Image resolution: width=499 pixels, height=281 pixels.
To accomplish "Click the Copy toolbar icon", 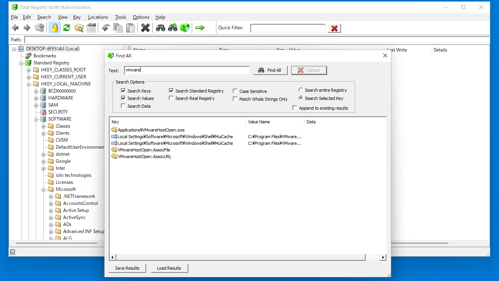I will (118, 28).
